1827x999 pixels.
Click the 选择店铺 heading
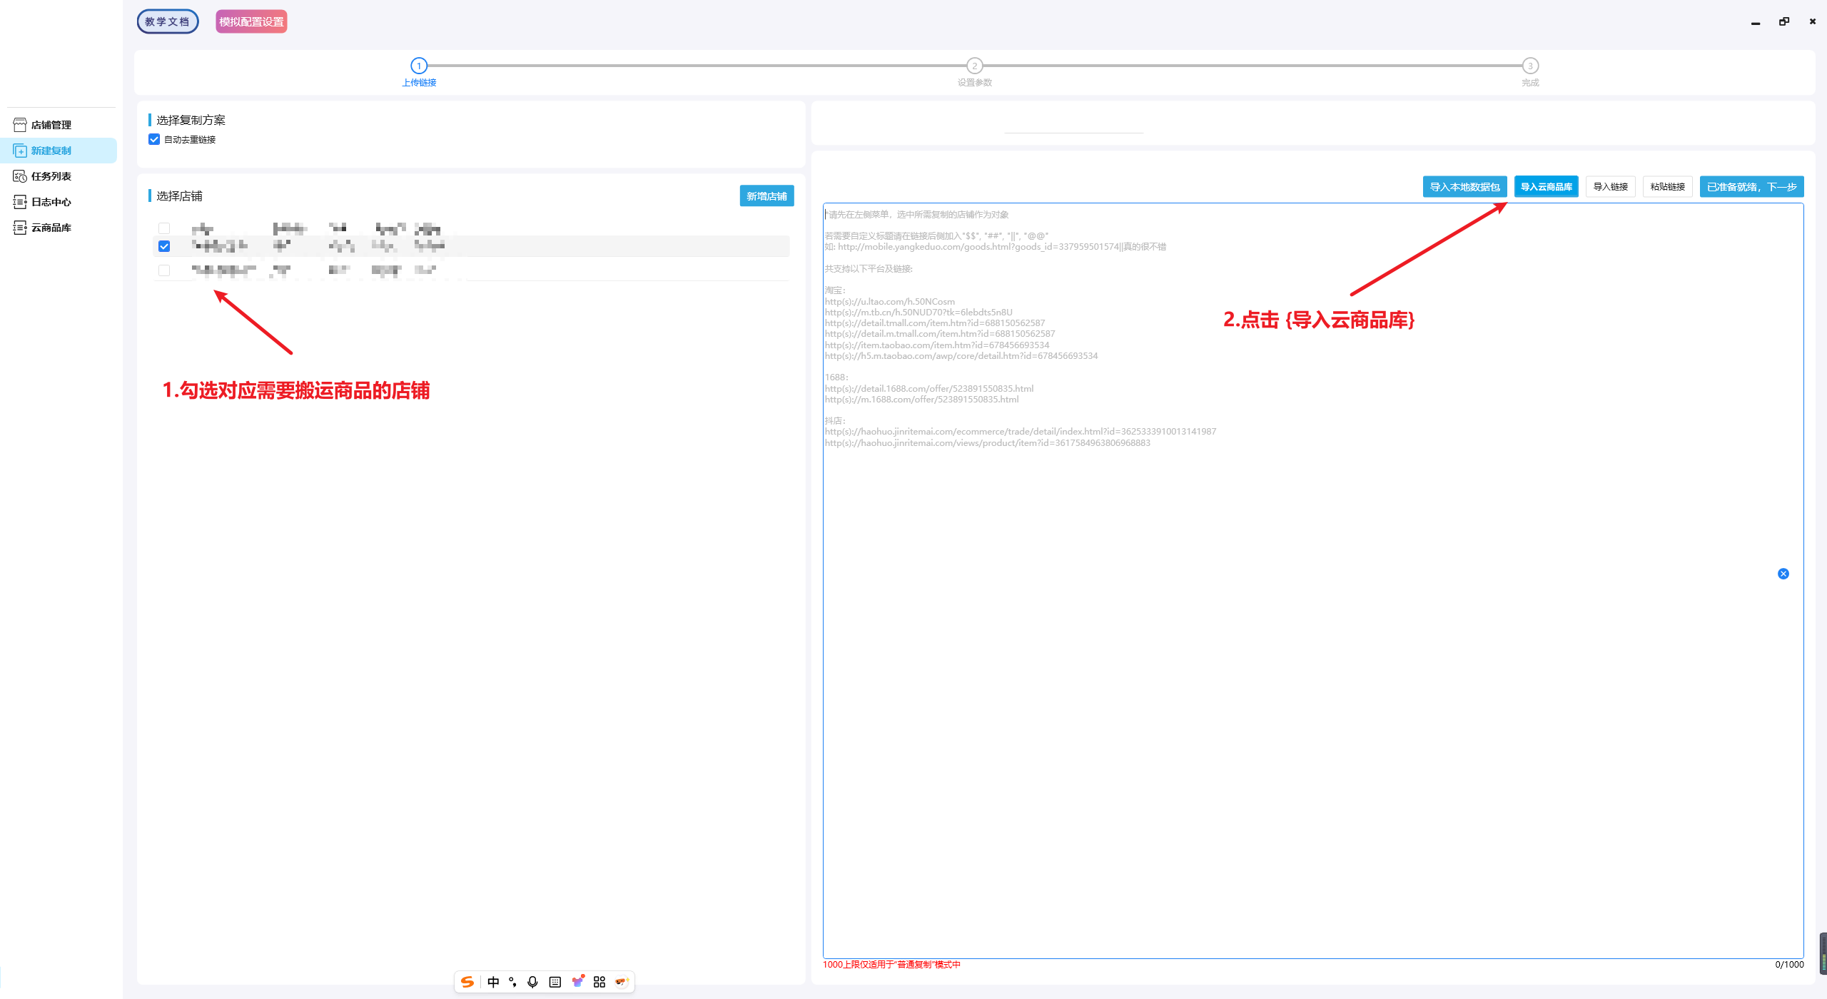click(x=179, y=196)
